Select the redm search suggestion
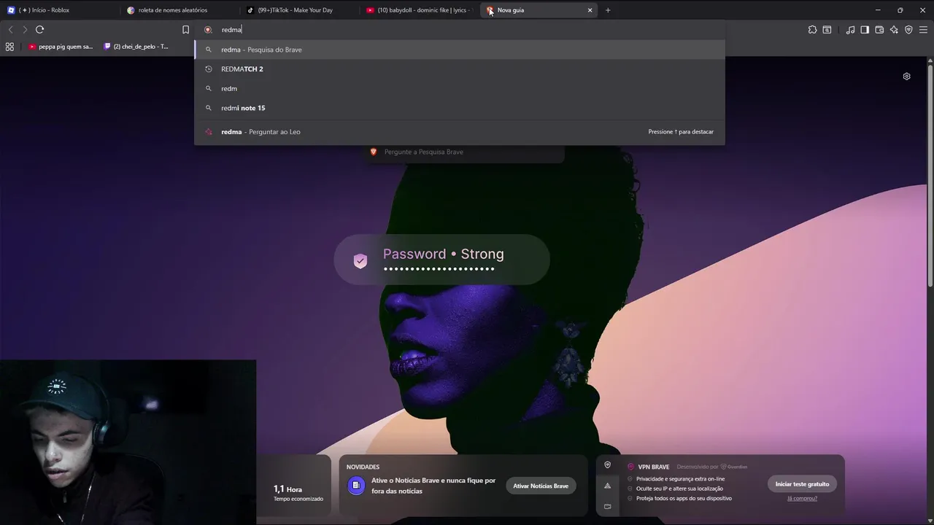Image resolution: width=934 pixels, height=525 pixels. [x=460, y=88]
